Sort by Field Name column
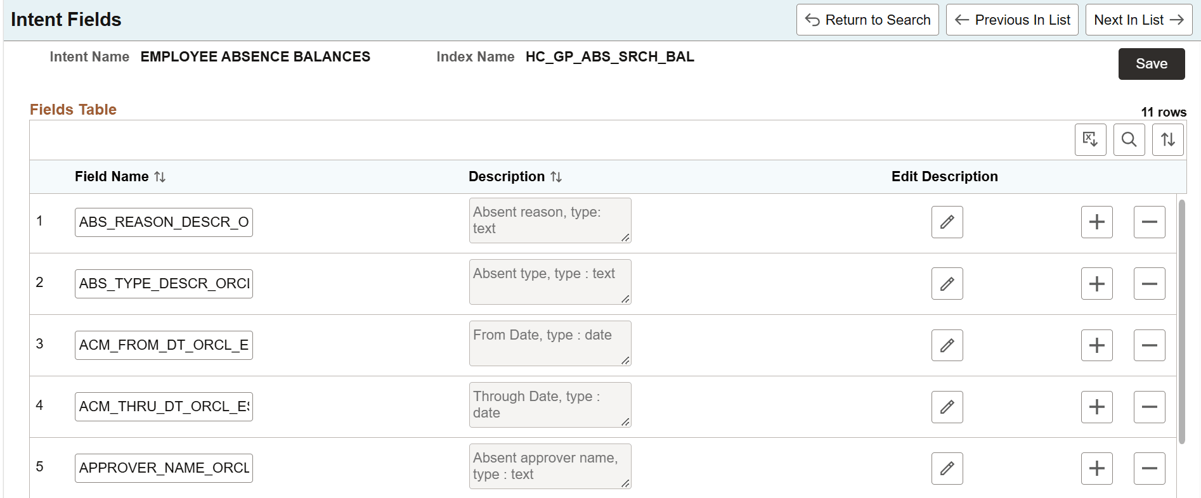1201x498 pixels. click(120, 177)
